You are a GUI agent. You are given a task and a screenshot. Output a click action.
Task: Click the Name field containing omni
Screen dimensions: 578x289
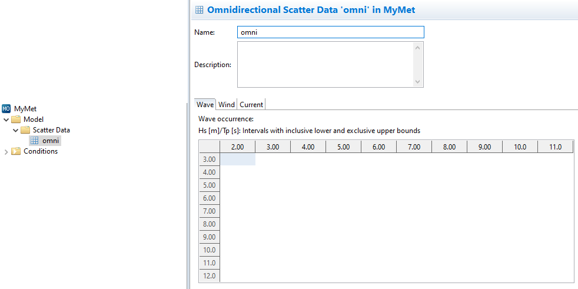click(330, 32)
